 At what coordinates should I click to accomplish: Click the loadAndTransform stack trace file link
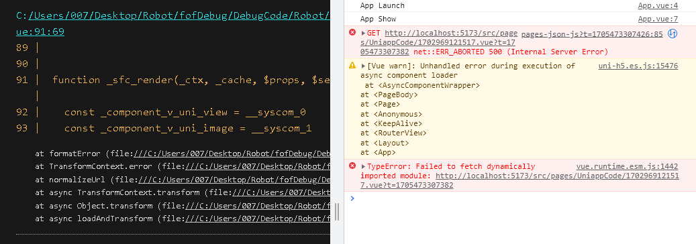258,219
